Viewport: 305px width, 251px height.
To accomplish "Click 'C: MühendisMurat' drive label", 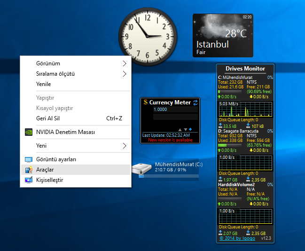I will click(235, 78).
